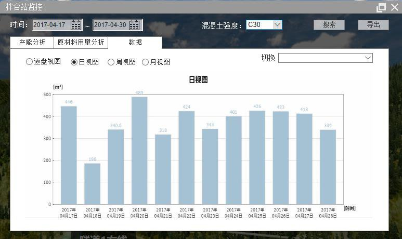
Task: Click the [时间] axis label
Action: pos(349,208)
